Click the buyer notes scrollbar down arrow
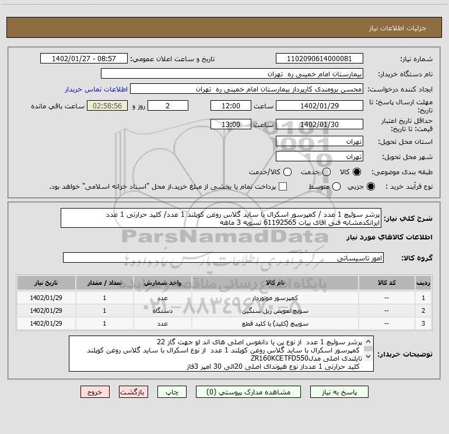This screenshot has width=449, height=434. click(x=369, y=357)
